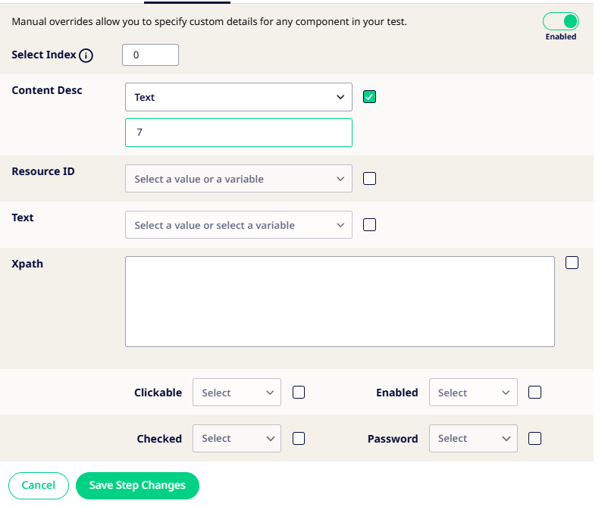Expand the Enabled Select dropdown
This screenshot has width=608, height=507.
pos(473,393)
